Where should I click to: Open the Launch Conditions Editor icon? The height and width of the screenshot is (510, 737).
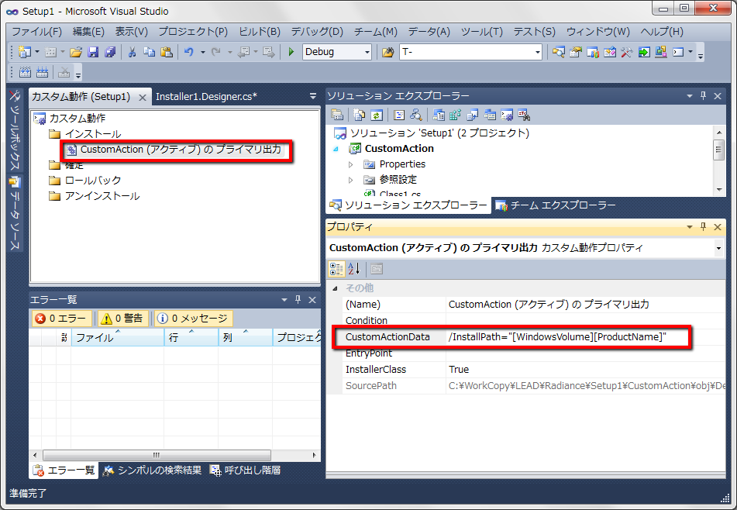coord(524,115)
